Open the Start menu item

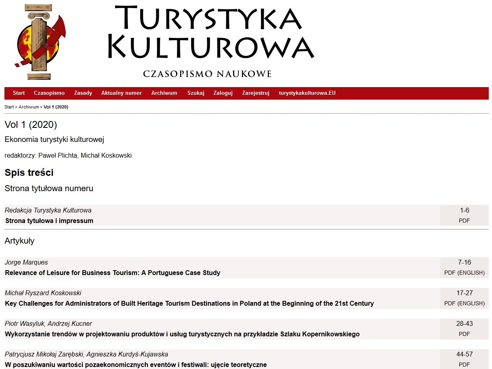point(19,93)
